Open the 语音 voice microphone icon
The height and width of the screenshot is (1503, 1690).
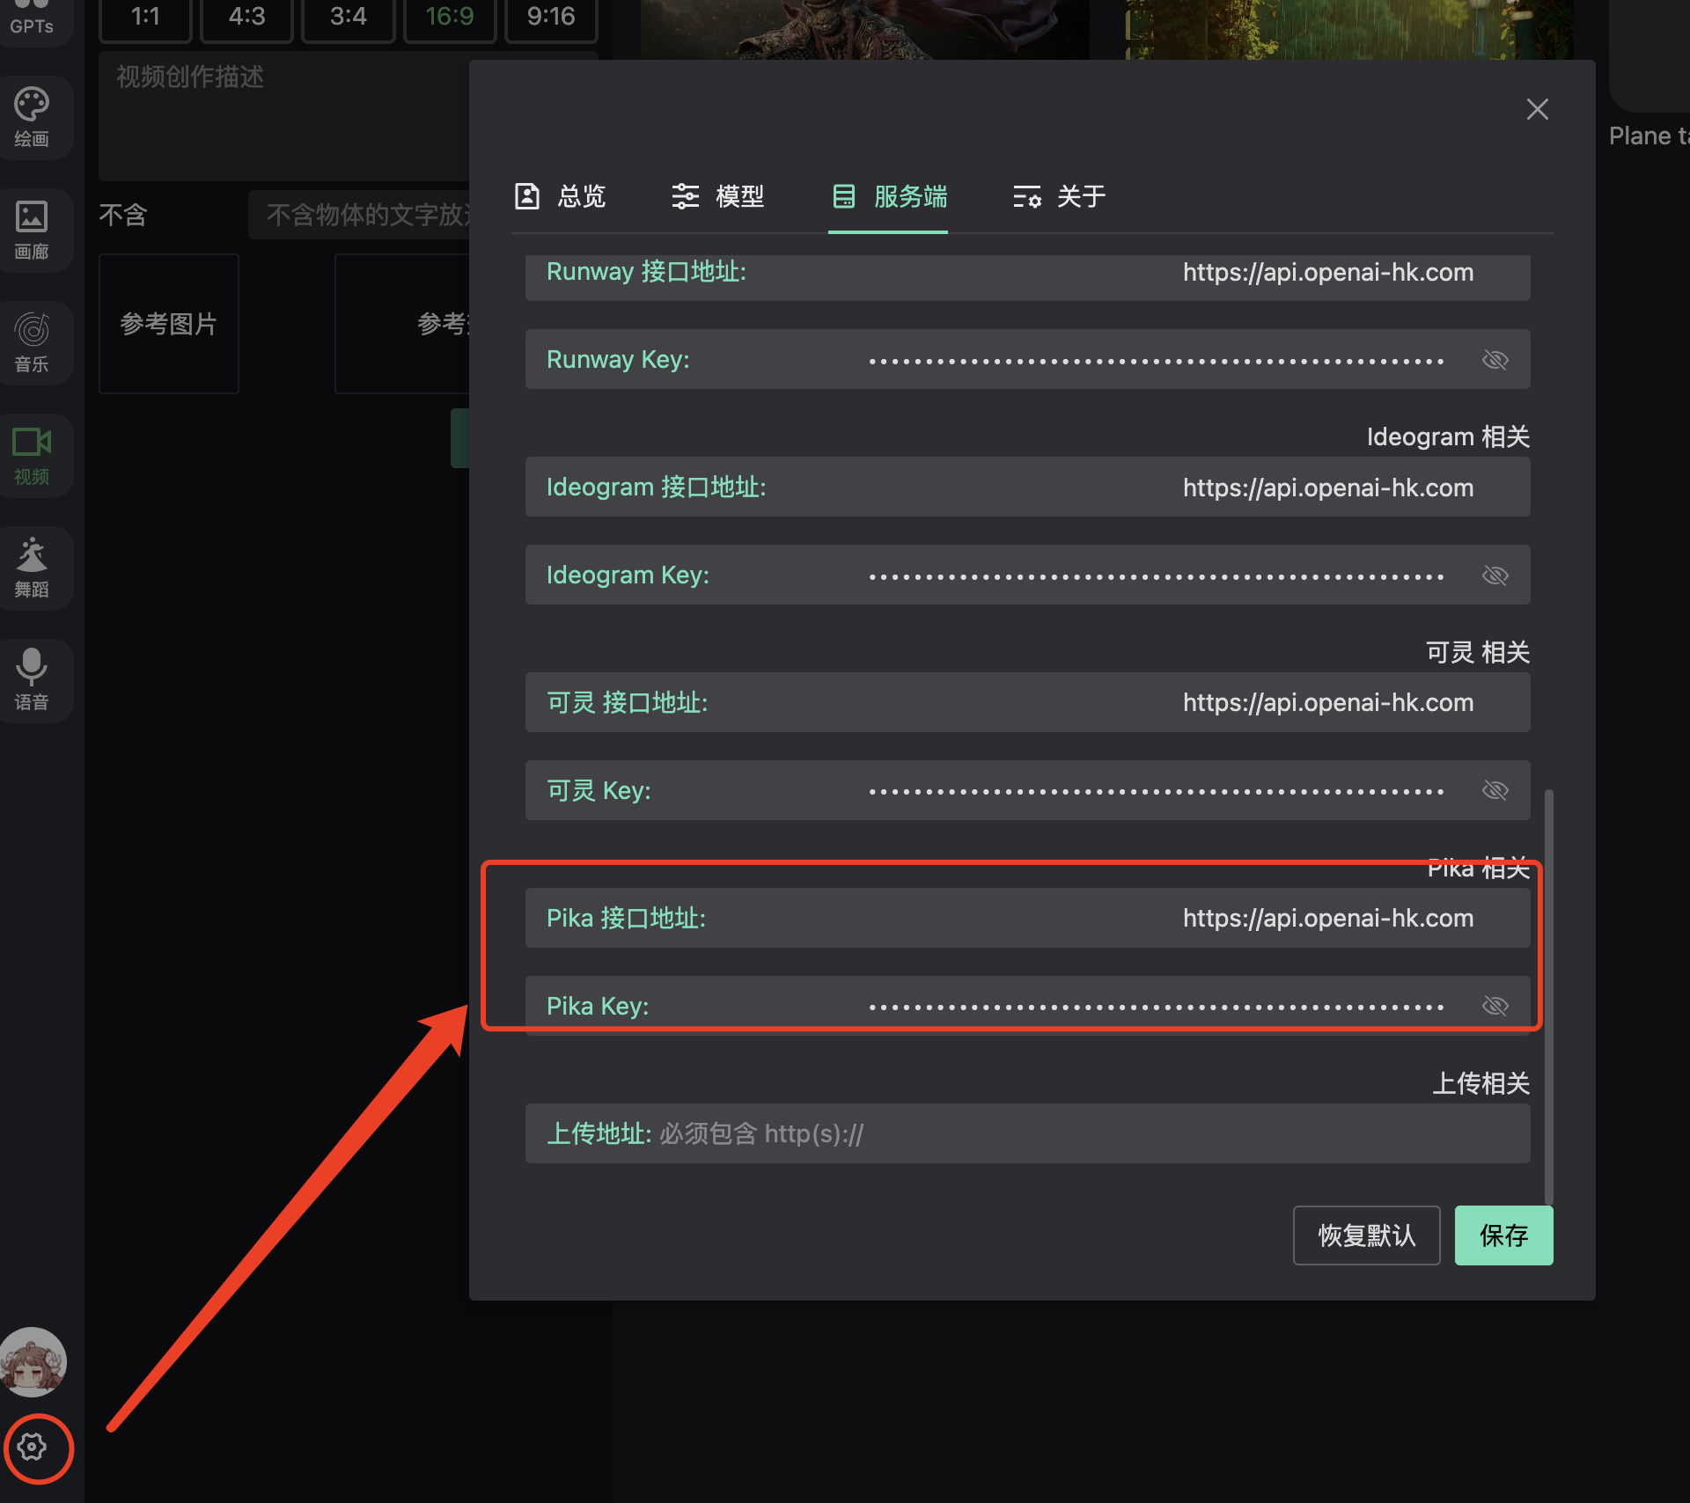[32, 680]
